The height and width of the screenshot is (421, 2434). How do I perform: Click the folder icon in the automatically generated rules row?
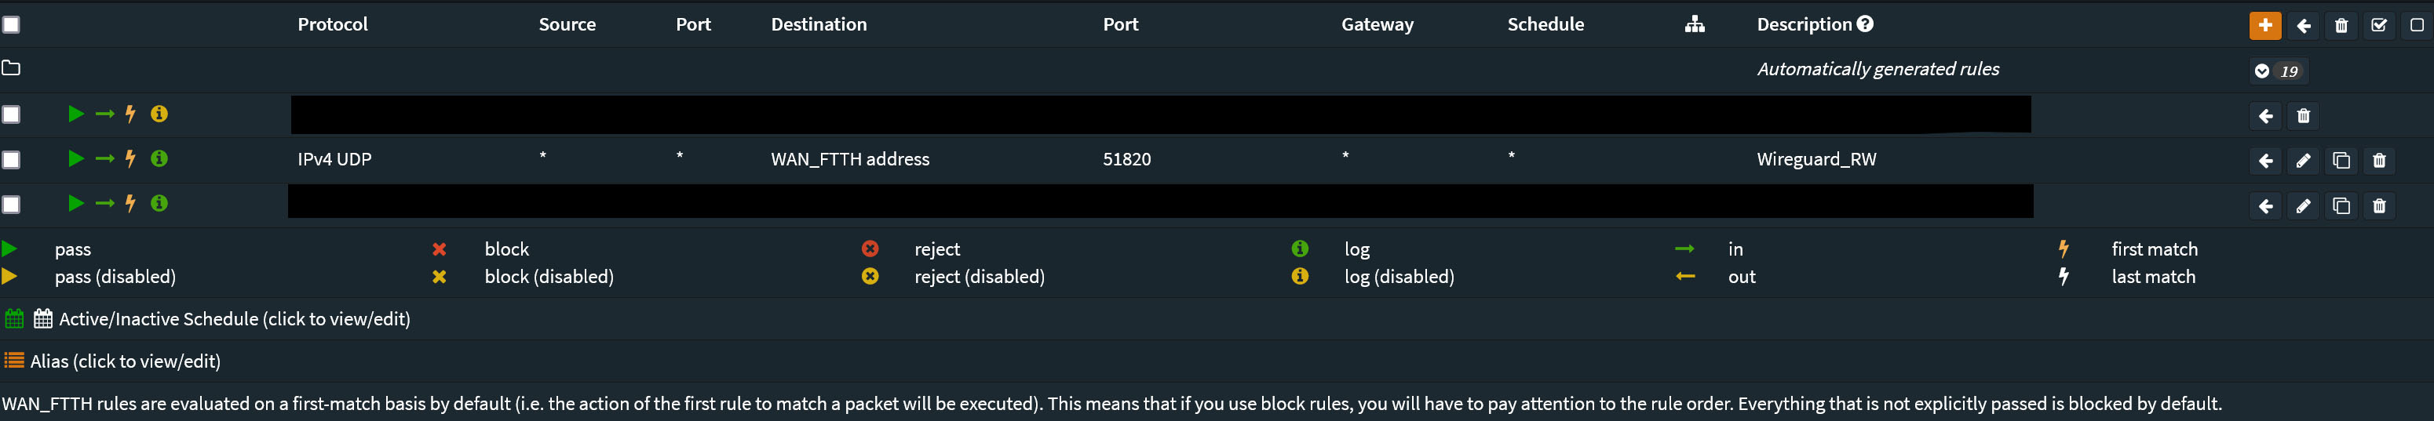[11, 68]
